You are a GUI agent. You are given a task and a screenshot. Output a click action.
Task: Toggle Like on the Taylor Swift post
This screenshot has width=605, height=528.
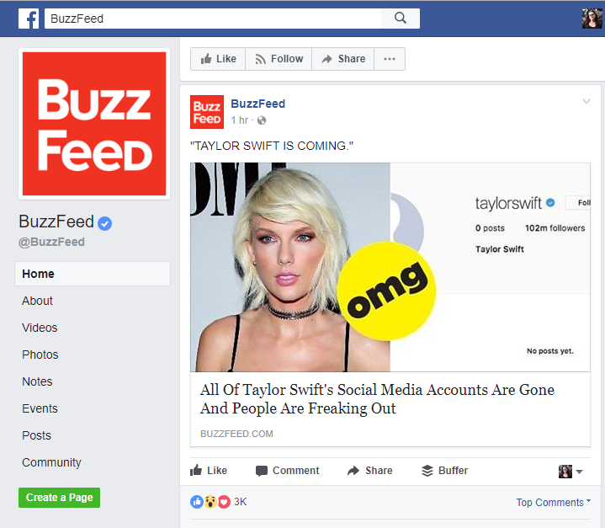(209, 471)
